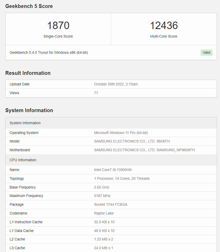Select the 5187 MHz value
The height and width of the screenshot is (252, 220).
coord(102,196)
